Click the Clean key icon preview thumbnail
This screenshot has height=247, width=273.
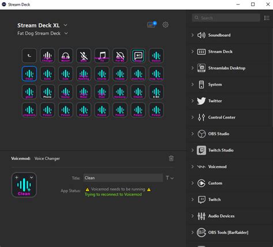pos(24,185)
